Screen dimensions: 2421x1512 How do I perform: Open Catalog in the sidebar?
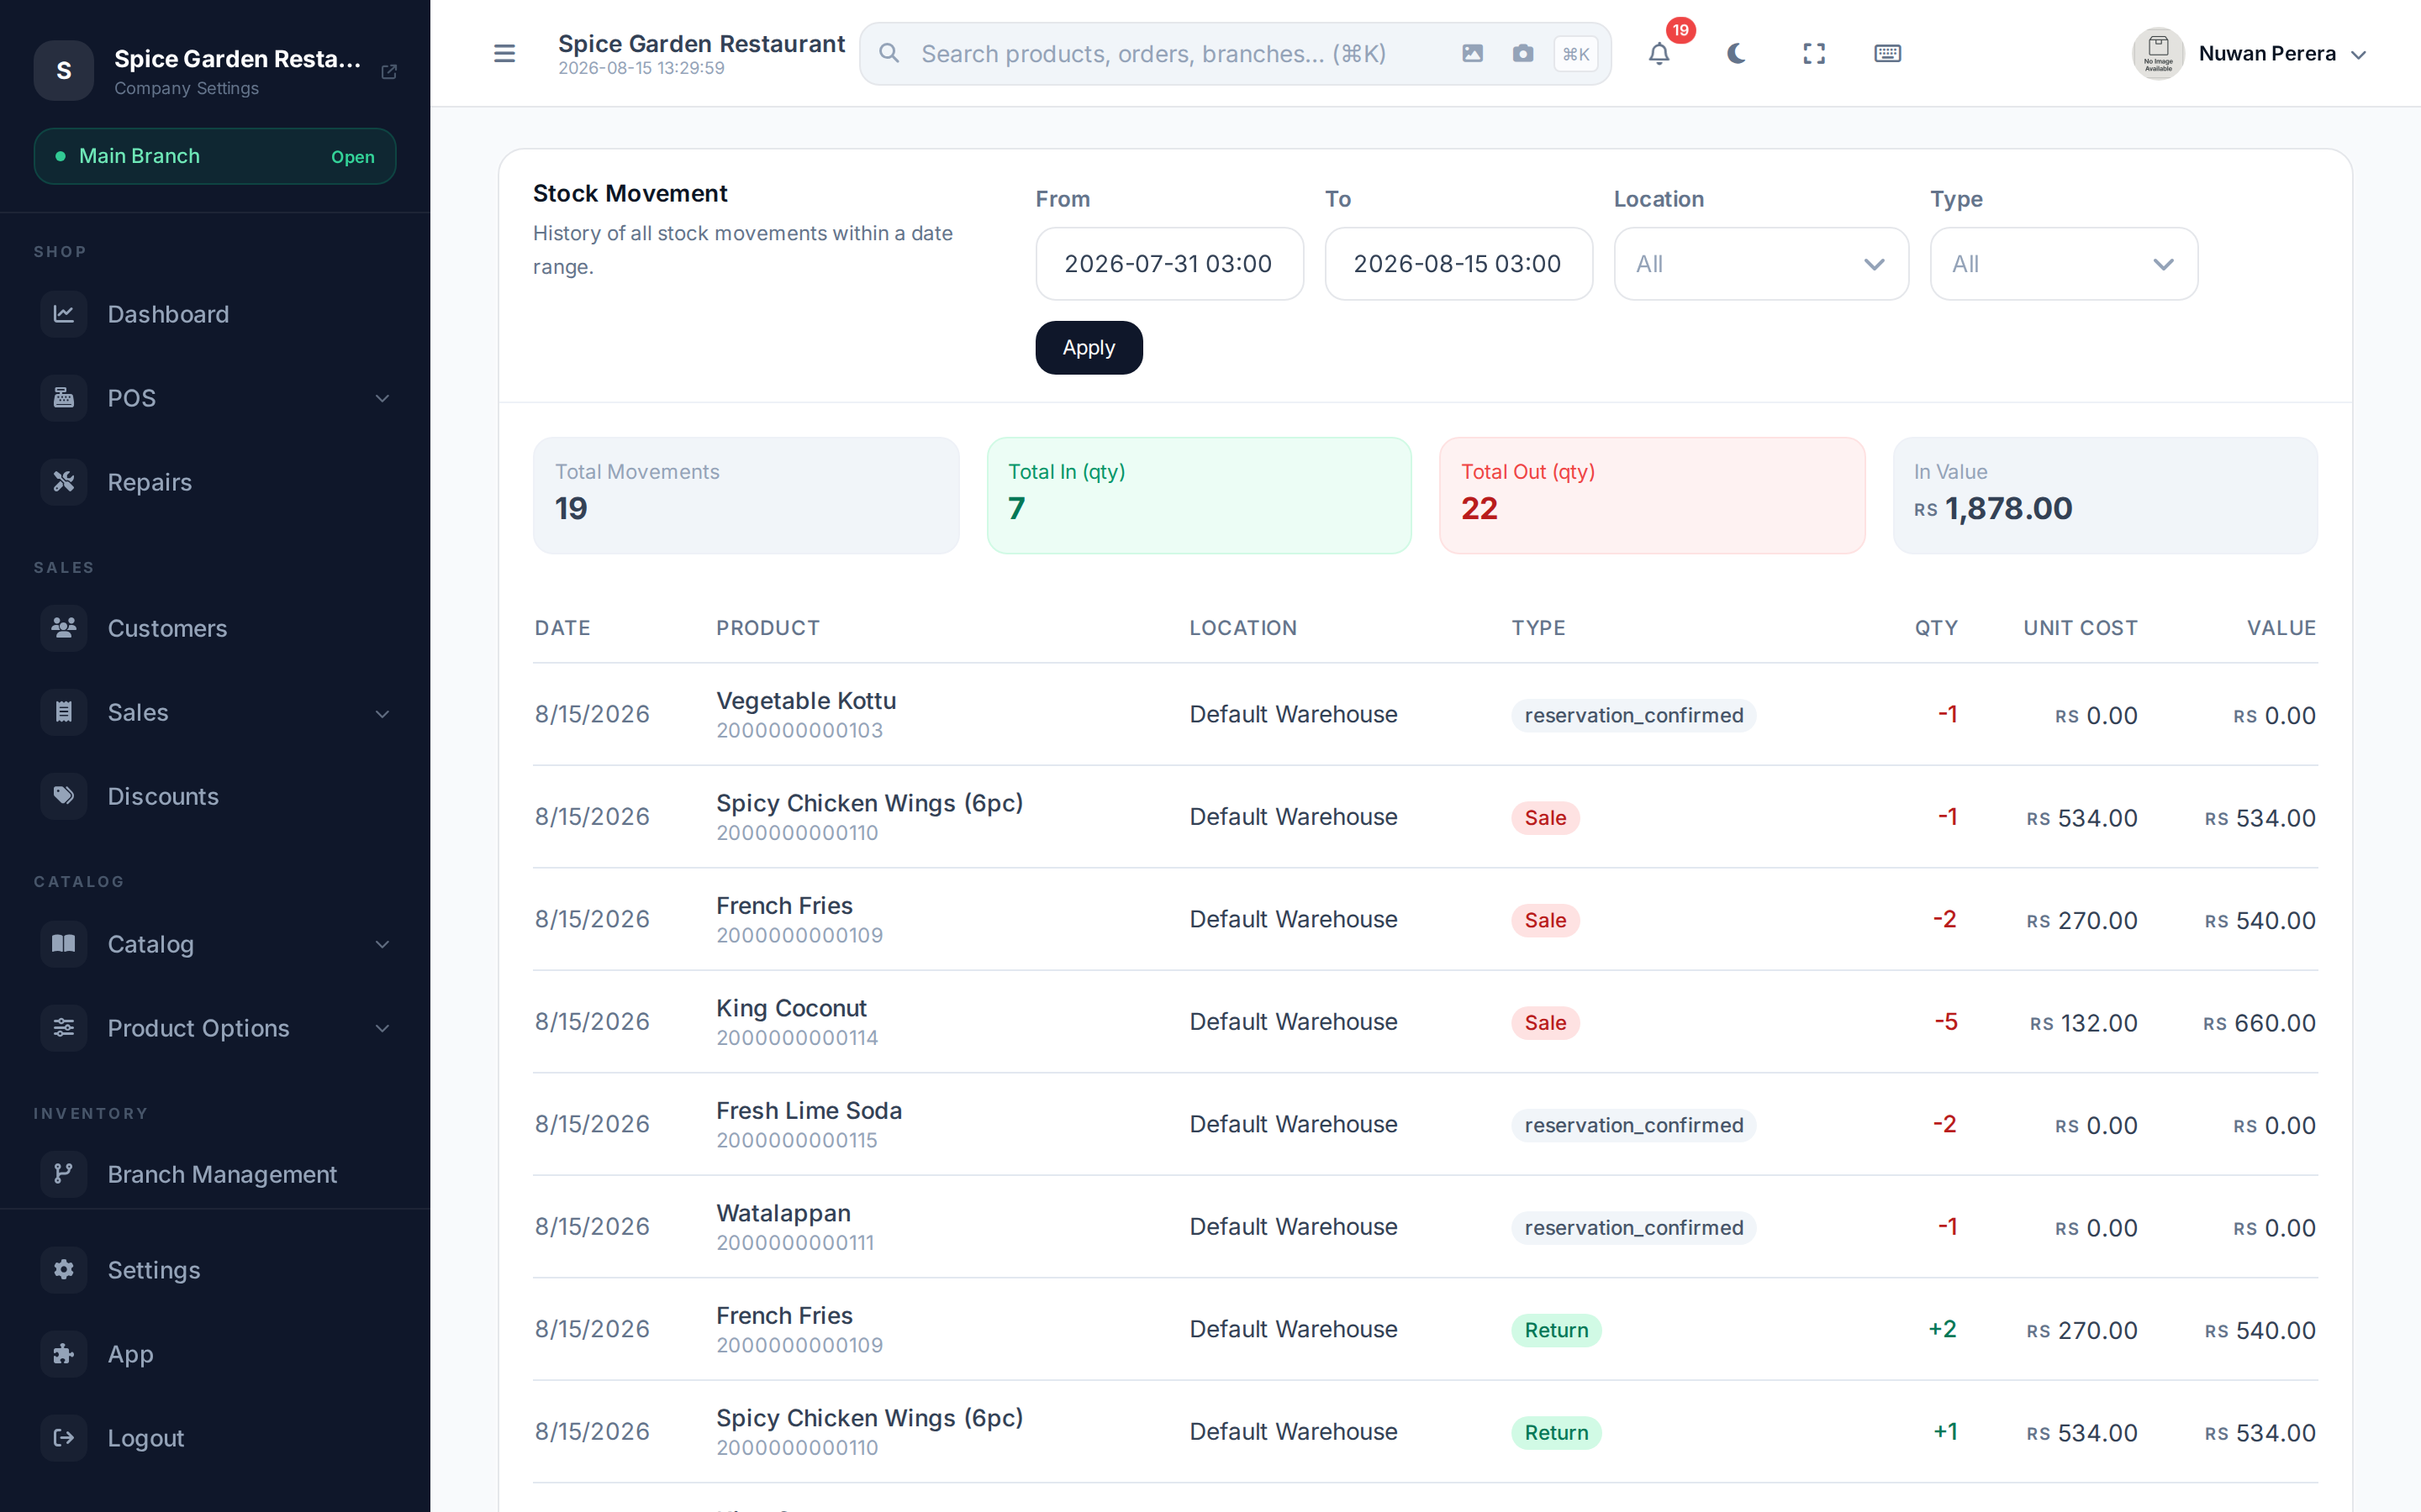(215, 944)
